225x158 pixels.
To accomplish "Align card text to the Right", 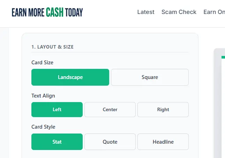I will [x=163, y=109].
